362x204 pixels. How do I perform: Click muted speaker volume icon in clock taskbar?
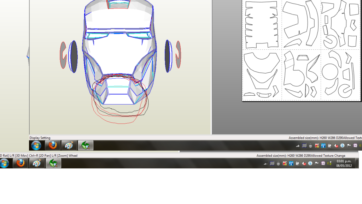[x=304, y=163]
